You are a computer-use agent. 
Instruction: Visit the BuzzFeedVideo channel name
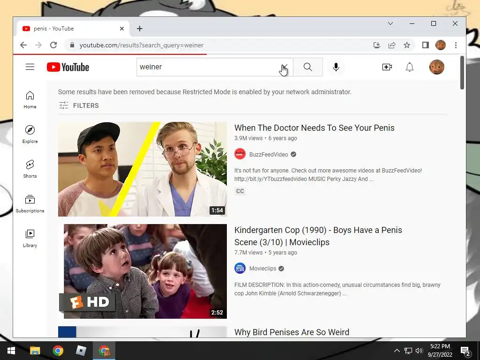point(269,154)
